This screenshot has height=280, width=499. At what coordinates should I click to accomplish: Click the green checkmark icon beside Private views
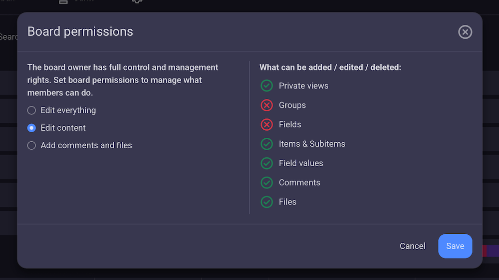[267, 86]
